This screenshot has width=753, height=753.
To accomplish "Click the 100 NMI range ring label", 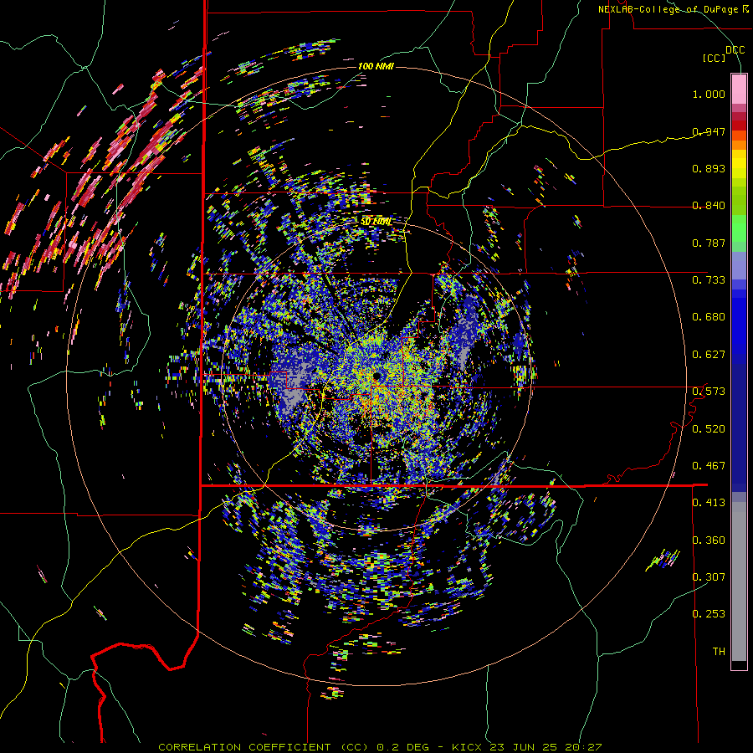I will click(x=376, y=66).
